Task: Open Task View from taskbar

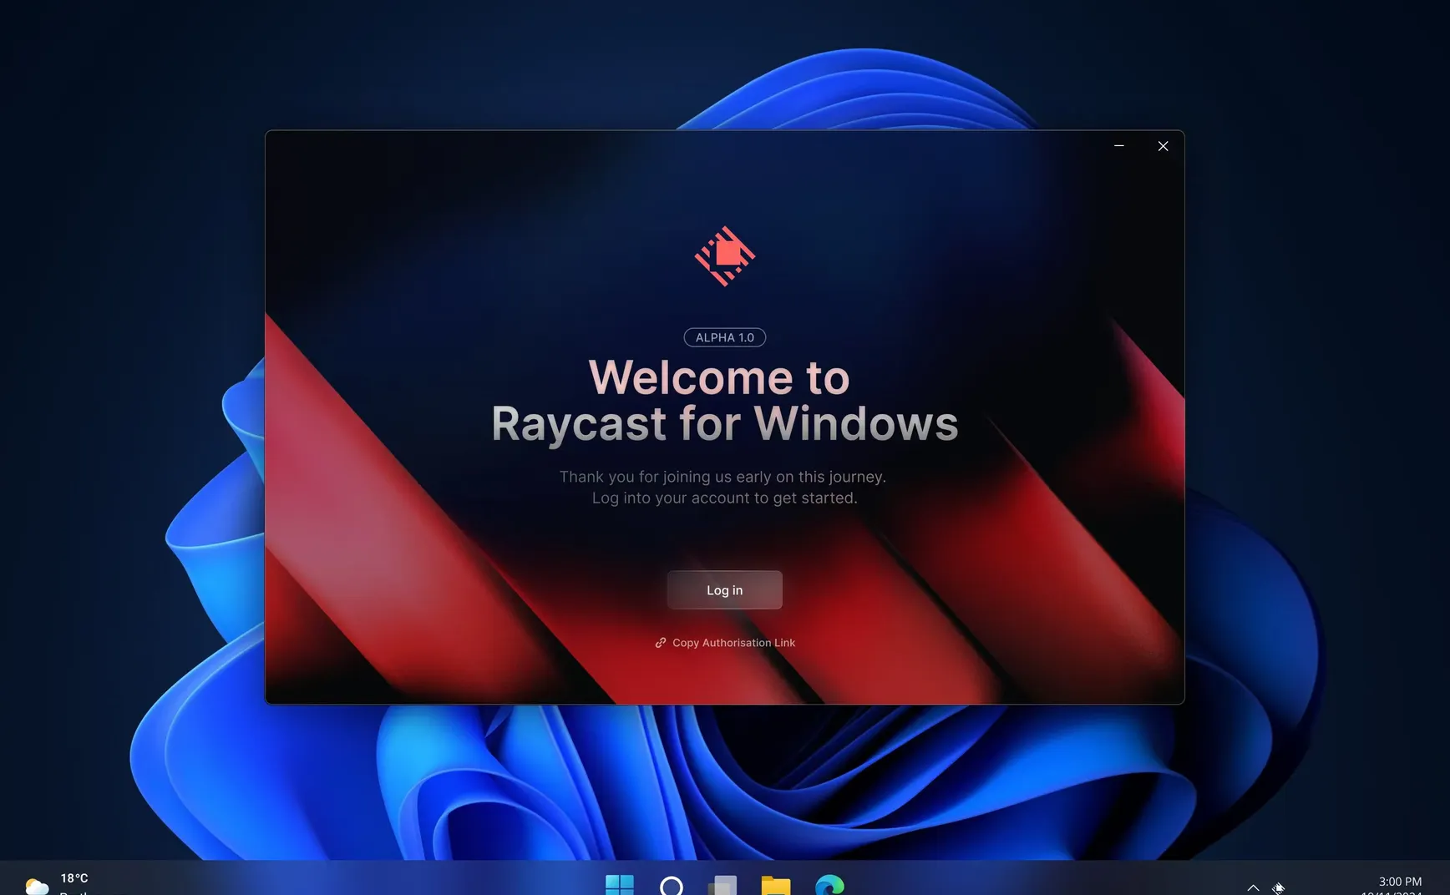Action: [723, 885]
